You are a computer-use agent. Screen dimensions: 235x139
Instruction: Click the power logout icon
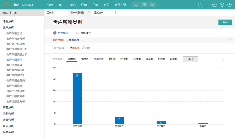[x=229, y=5]
